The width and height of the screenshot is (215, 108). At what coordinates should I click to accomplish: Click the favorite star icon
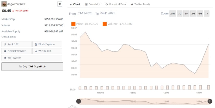coord(60,4)
